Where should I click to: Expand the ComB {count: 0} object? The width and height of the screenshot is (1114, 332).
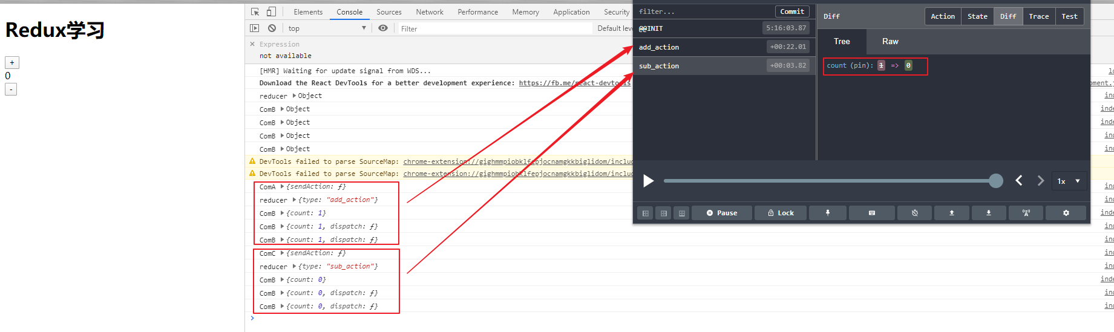[283, 279]
